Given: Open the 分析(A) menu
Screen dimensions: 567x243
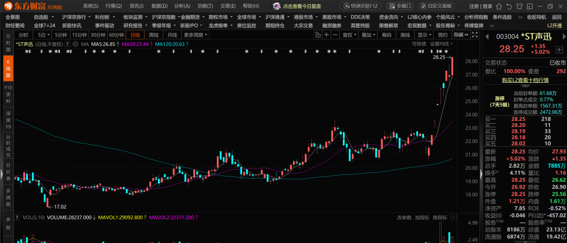Looking at the screenshot, I should (182, 6).
